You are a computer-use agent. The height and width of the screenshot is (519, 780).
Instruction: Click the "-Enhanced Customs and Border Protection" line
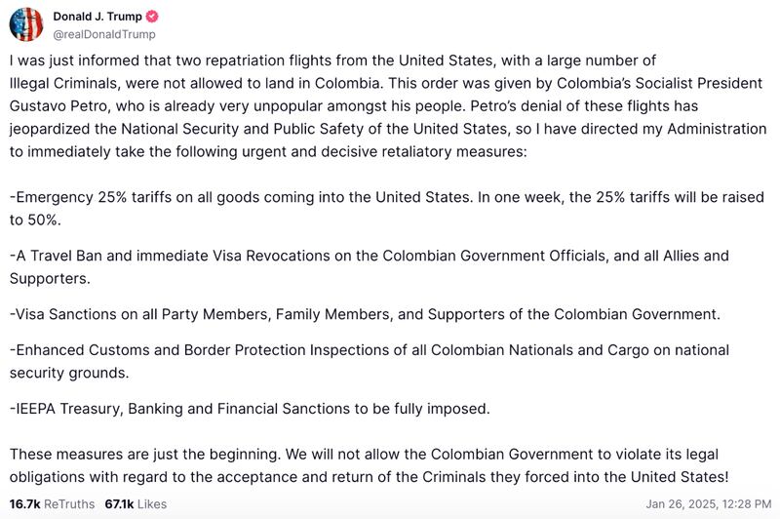369,349
